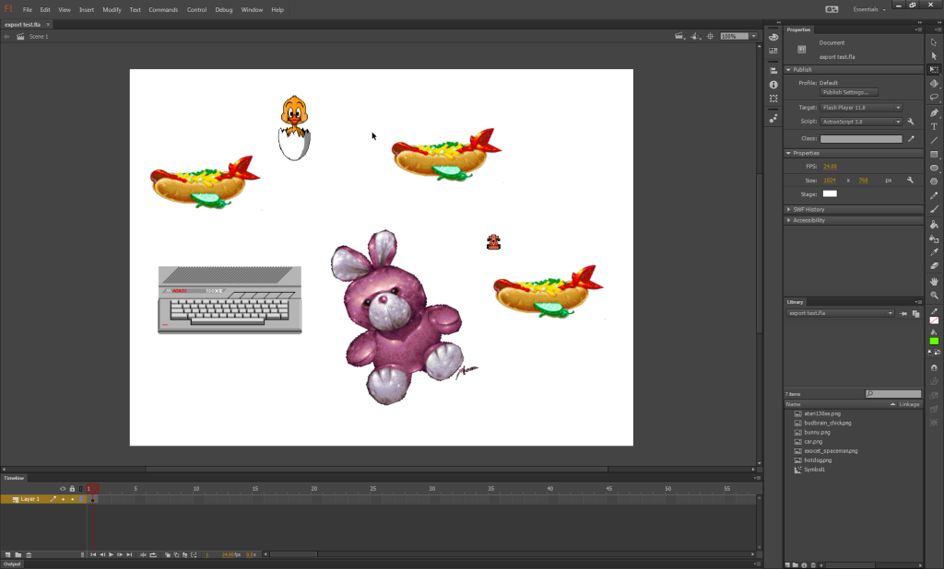Toggle the timeline Loop button

(x=153, y=554)
